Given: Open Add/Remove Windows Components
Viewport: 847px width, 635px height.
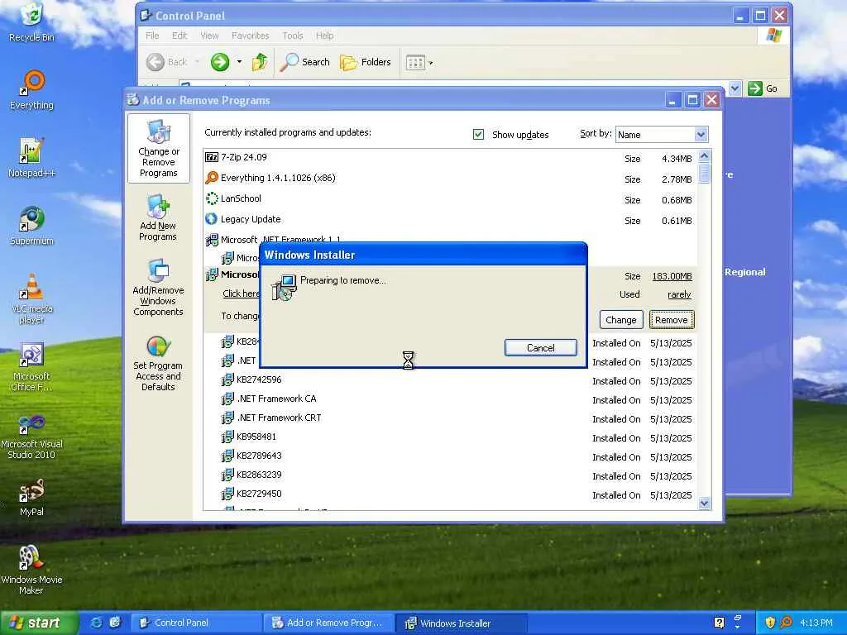Looking at the screenshot, I should point(158,287).
